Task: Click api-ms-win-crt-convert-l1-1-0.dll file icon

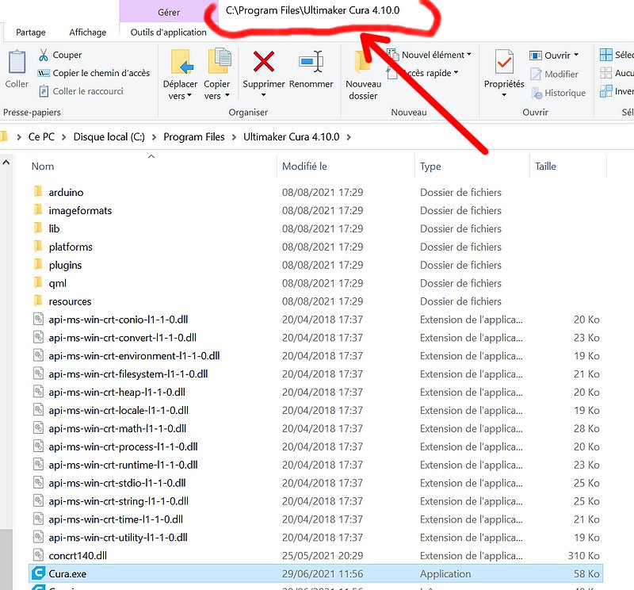Action: pos(38,337)
